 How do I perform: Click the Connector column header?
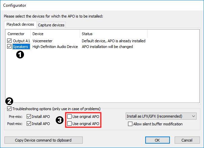(x=16, y=34)
